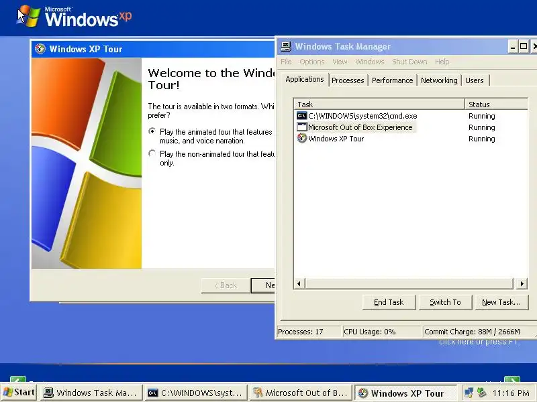Select the non-animated tour radio button
This screenshot has width=537, height=402.
pos(152,153)
